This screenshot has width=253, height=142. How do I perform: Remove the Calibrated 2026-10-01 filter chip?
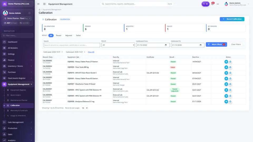pos(62,52)
